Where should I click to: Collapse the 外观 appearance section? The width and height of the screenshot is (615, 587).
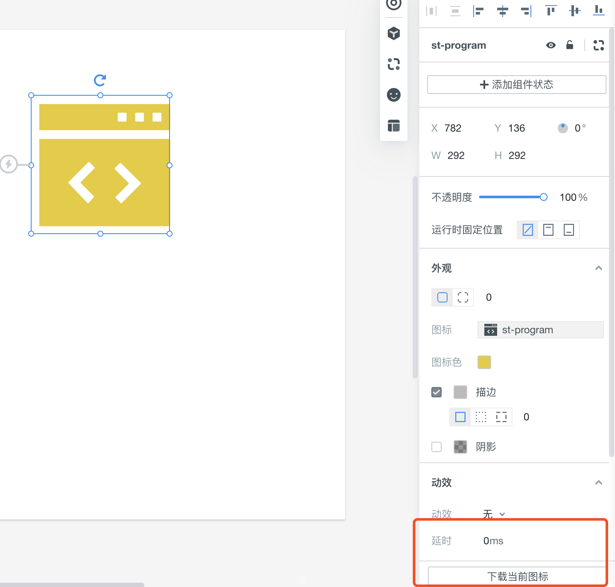click(x=598, y=268)
